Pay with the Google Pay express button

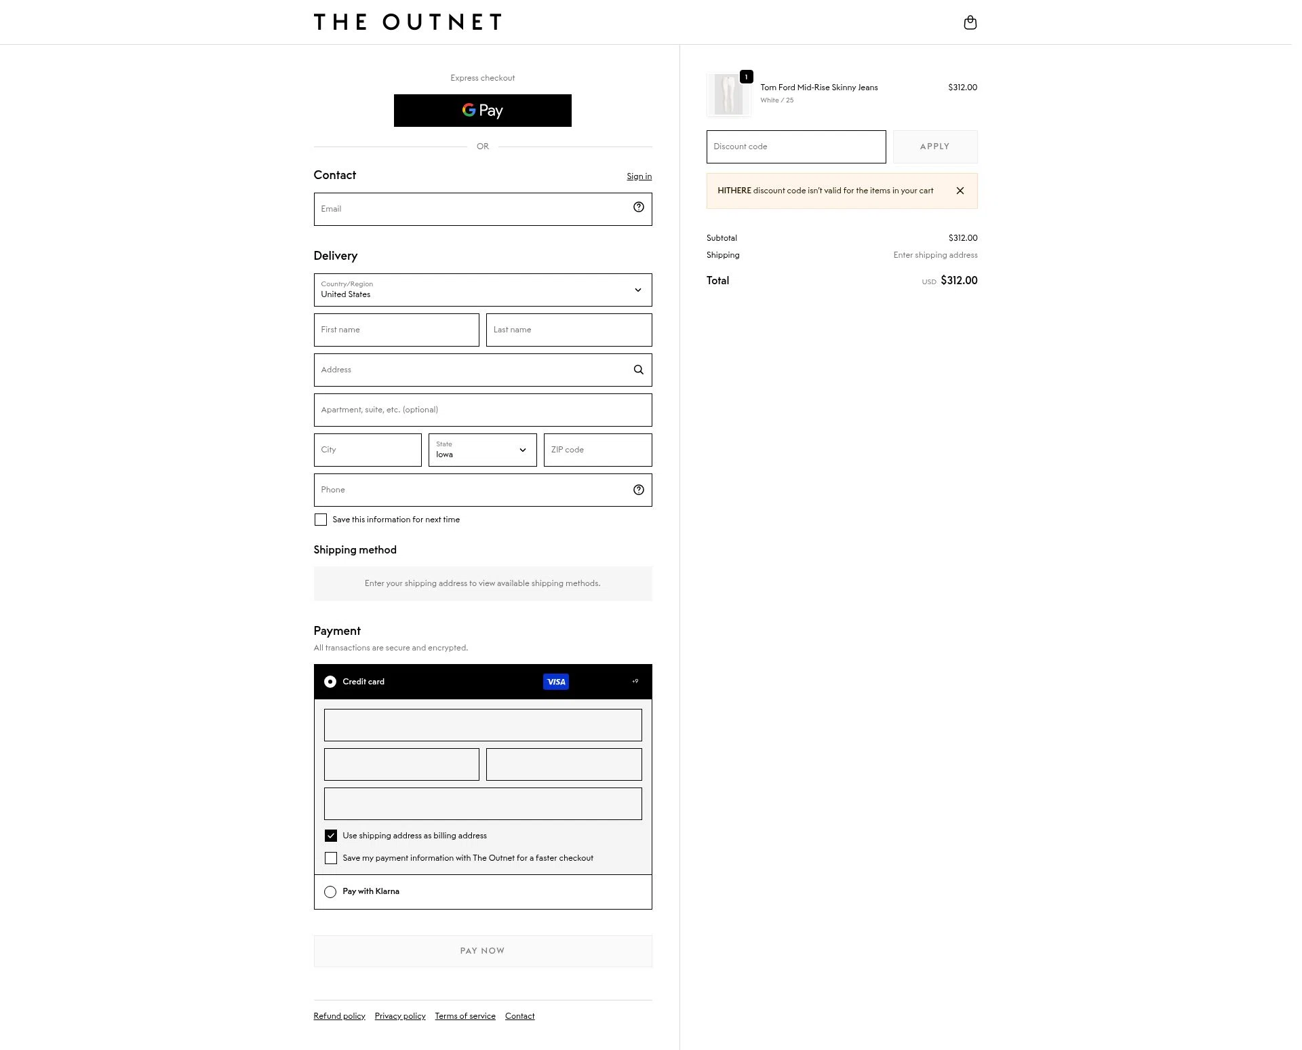tap(482, 111)
